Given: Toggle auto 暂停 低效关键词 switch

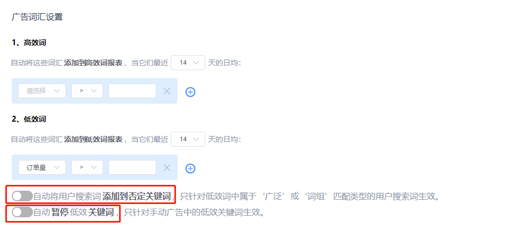Looking at the screenshot, I should click(x=22, y=212).
